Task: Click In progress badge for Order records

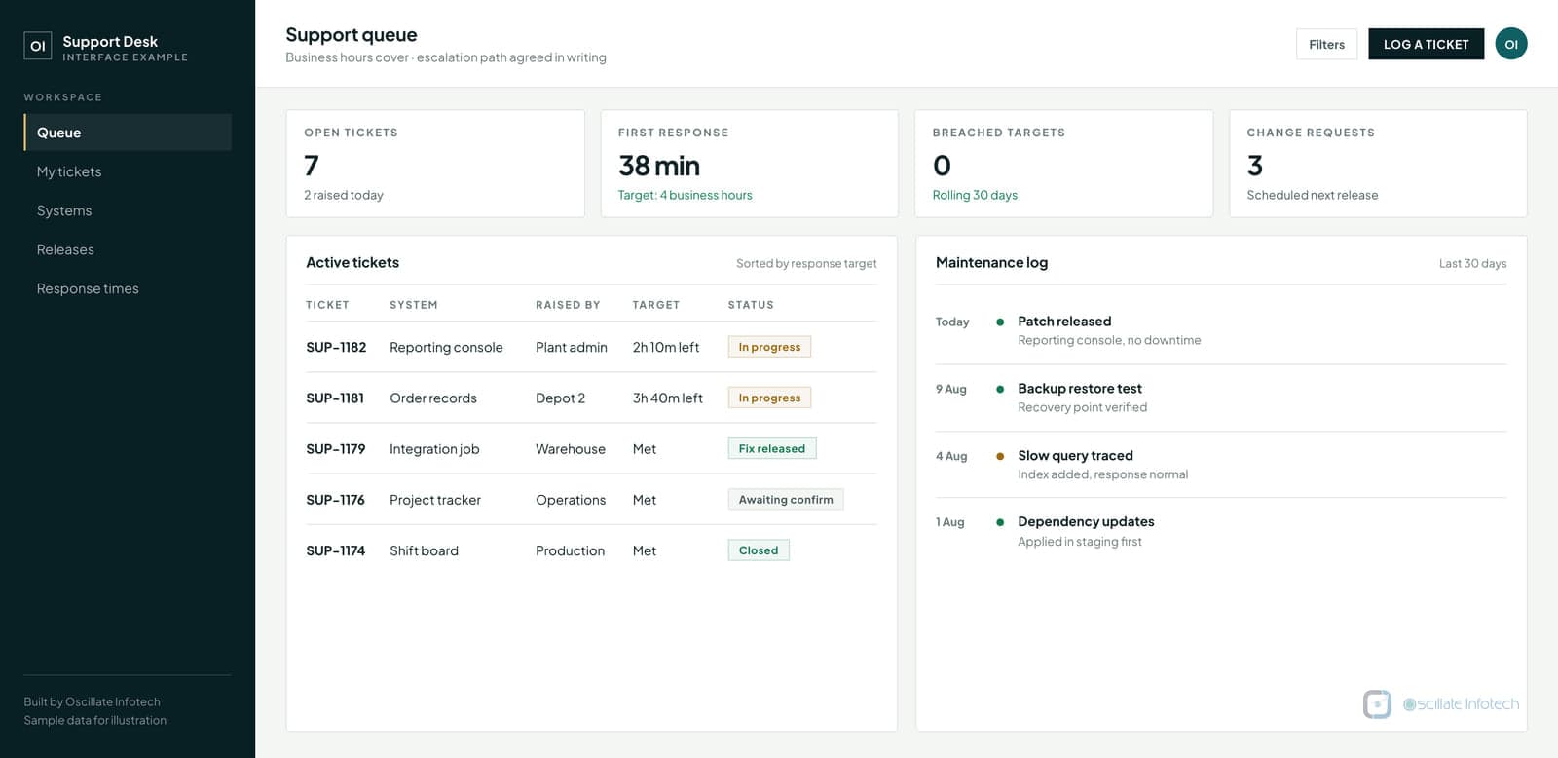Action: [x=769, y=398]
